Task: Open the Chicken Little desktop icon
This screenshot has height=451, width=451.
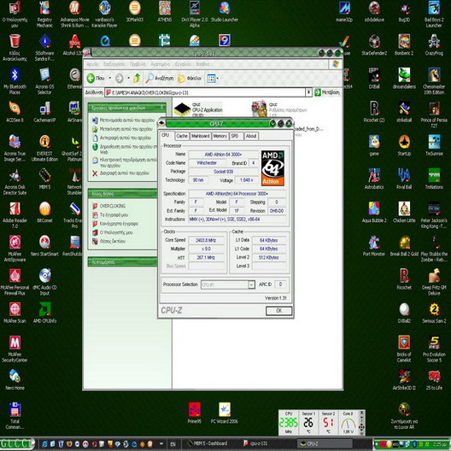Action: coord(404,213)
